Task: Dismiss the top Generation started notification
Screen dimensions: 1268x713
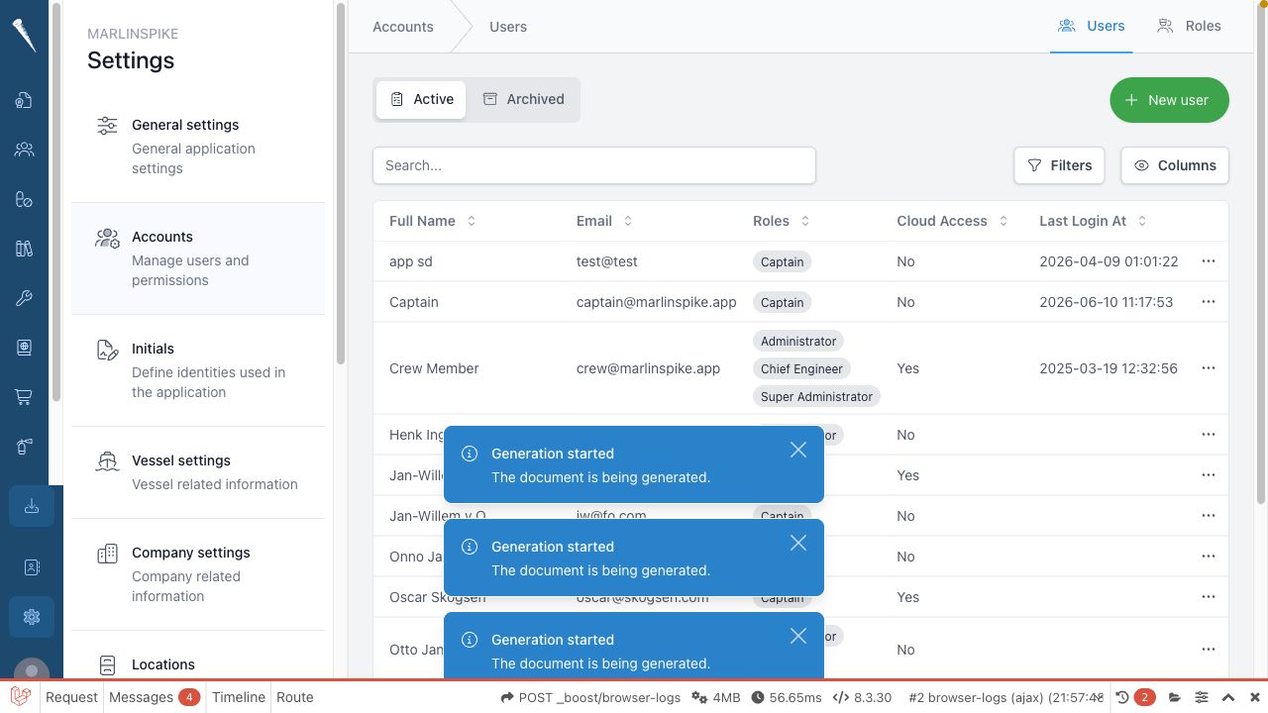Action: pos(798,450)
